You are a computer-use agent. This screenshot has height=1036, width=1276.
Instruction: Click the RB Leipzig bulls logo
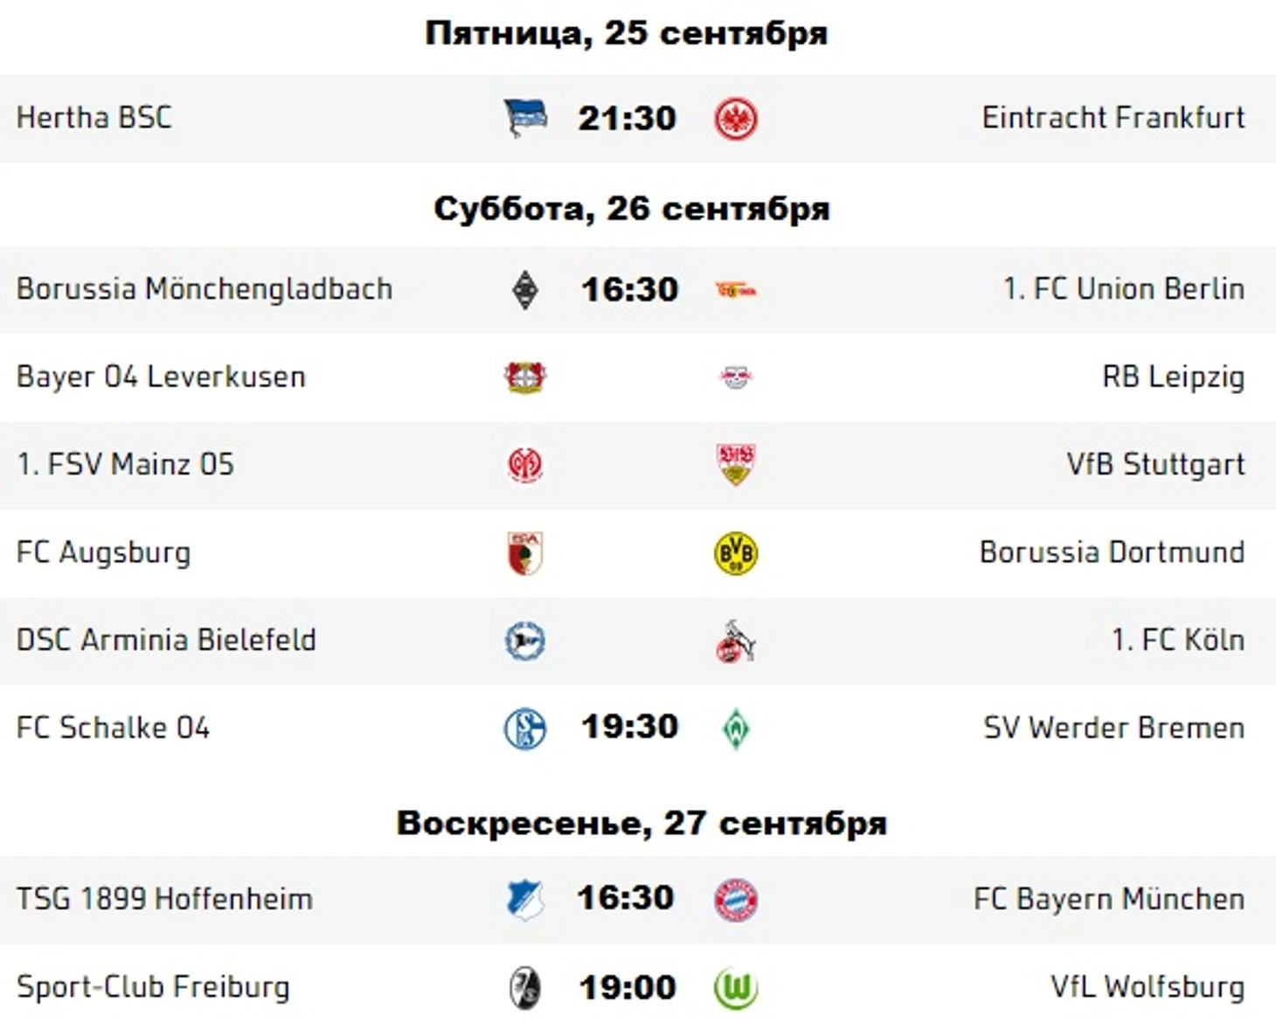[x=736, y=378]
